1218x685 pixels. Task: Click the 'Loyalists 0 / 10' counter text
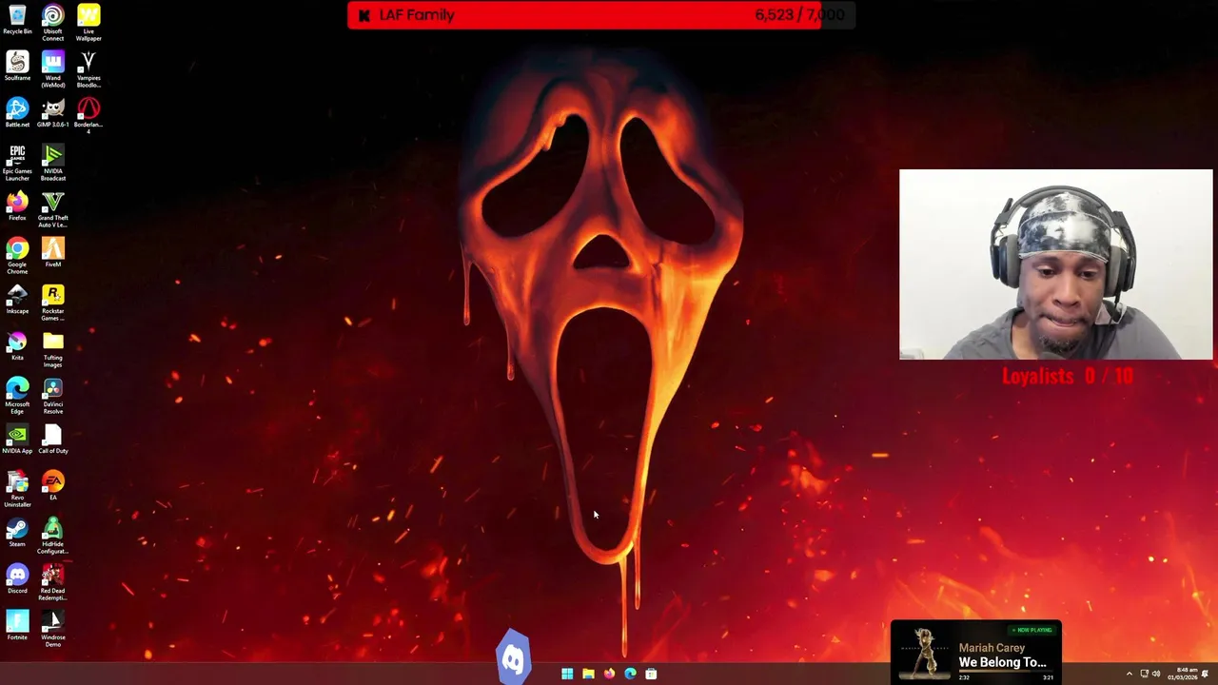click(x=1068, y=376)
